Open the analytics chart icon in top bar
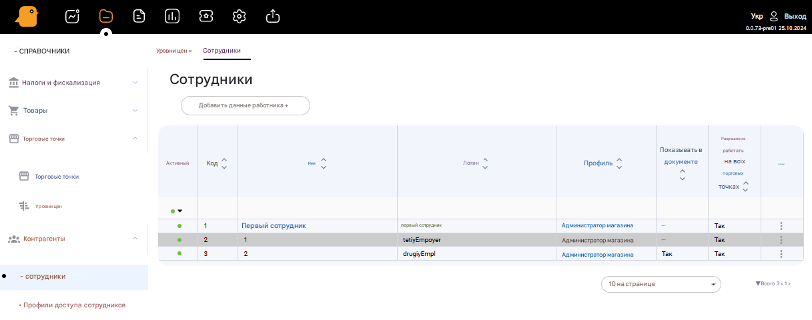The image size is (812, 320). (72, 17)
